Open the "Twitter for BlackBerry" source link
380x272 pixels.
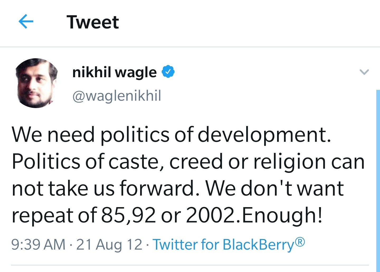(x=223, y=244)
